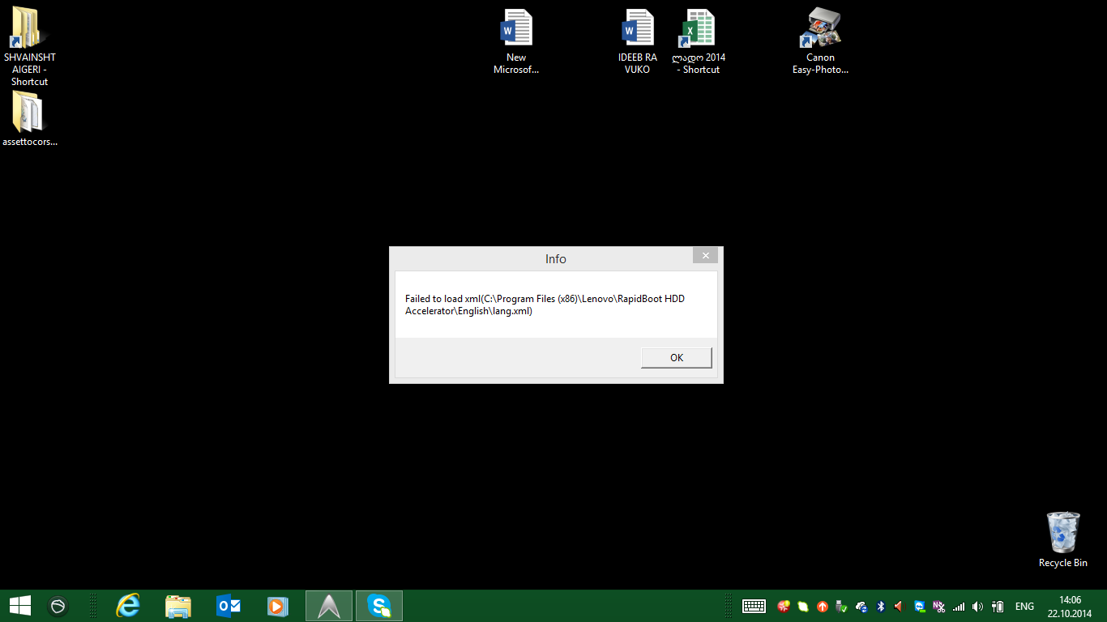Open TeamViewer from the system tray
This screenshot has width=1107, height=622.
pos(919,606)
